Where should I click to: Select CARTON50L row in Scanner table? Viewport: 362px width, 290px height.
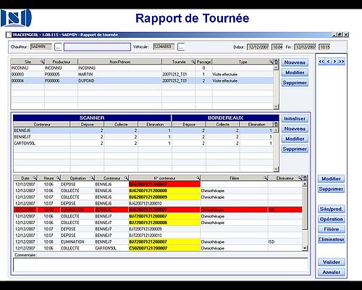click(143, 144)
